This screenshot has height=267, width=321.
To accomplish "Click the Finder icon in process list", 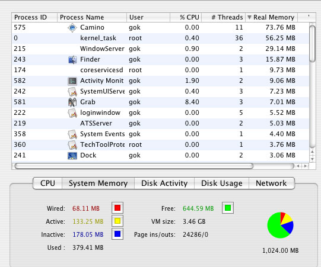I will tap(72, 59).
